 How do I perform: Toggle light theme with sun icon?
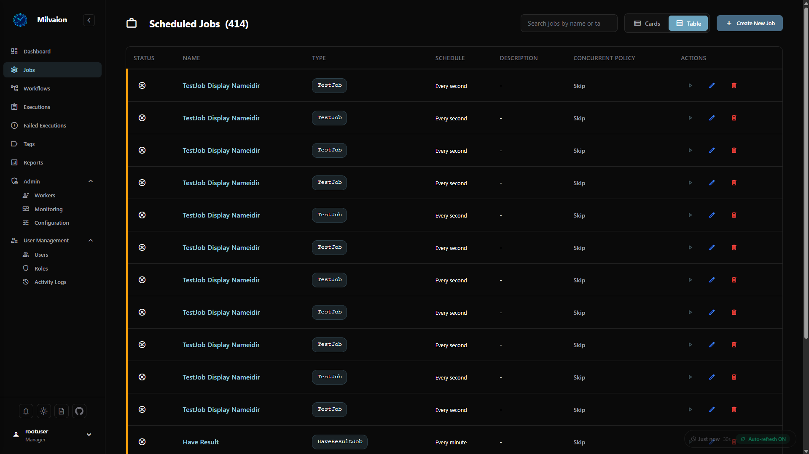pyautogui.click(x=43, y=411)
